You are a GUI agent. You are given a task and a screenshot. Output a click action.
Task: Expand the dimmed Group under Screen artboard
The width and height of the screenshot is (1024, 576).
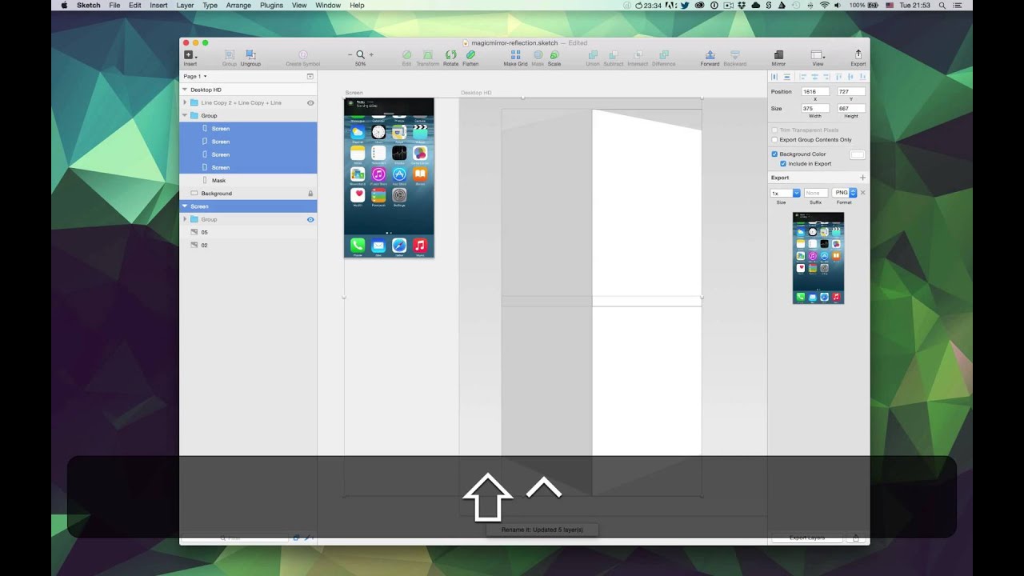point(185,219)
